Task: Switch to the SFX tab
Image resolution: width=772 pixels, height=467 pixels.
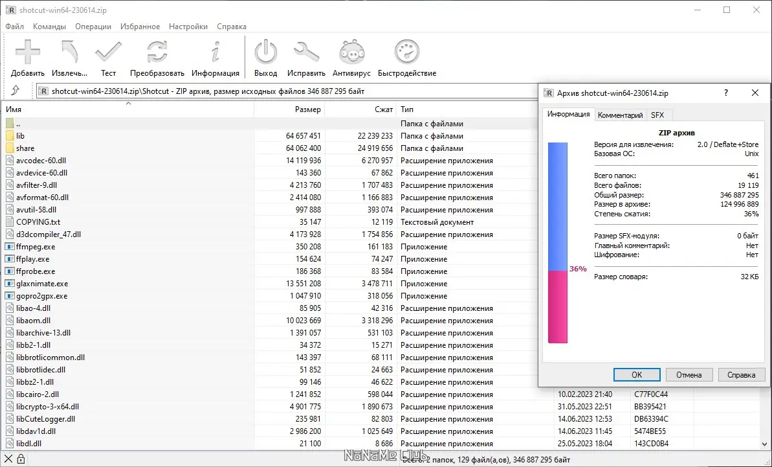Action: pyautogui.click(x=657, y=115)
